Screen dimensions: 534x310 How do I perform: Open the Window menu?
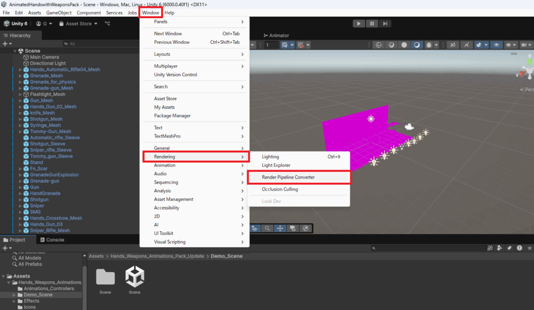pyautogui.click(x=151, y=13)
